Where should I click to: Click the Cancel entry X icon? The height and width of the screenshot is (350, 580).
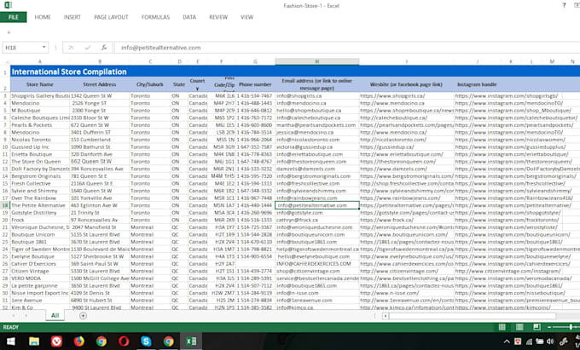(71, 48)
